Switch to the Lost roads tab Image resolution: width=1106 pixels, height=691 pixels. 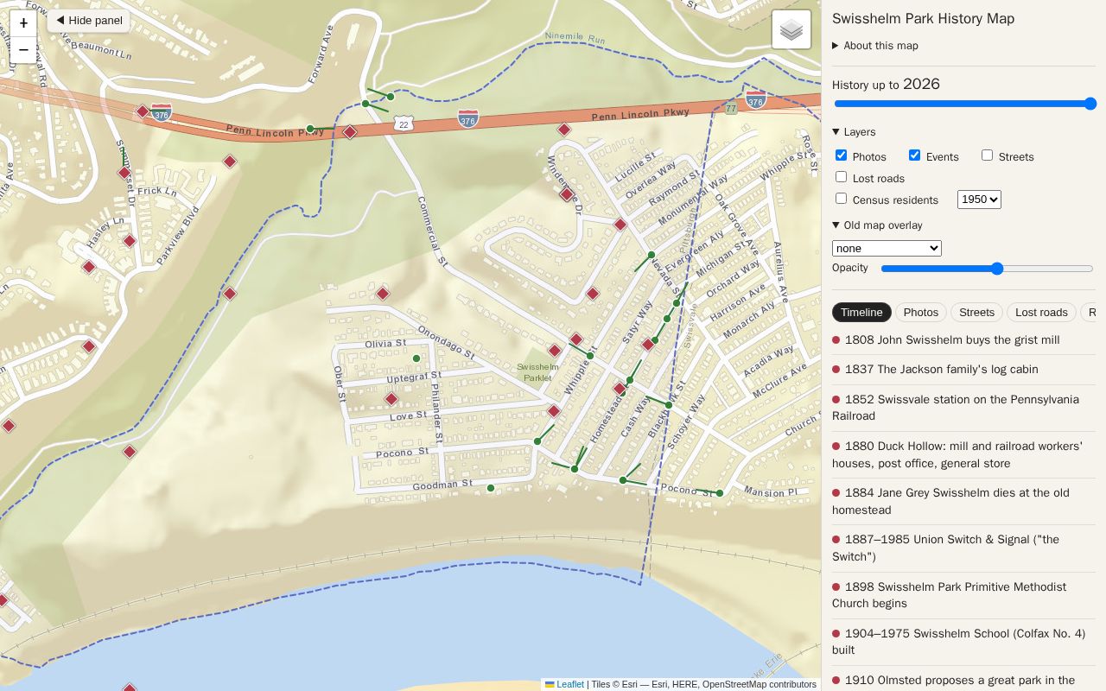point(1041,313)
